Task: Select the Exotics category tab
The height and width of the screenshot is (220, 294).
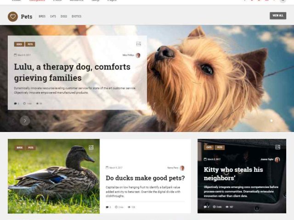Action: pyautogui.click(x=77, y=16)
